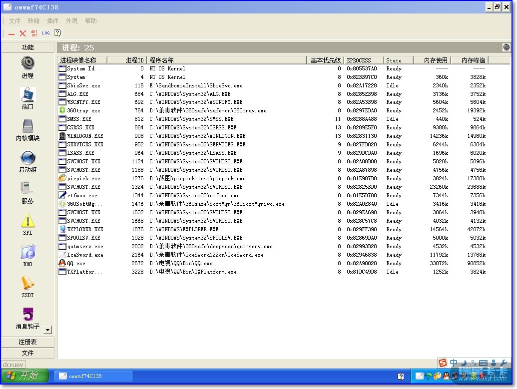Select the ctfmon.exe pen icon
Viewport: 517px width, 389px height.
(62, 195)
